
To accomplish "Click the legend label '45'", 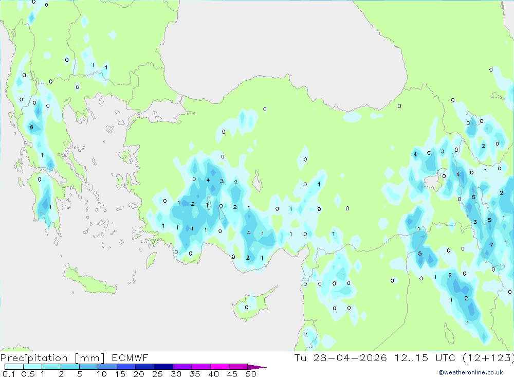I will tap(232, 374).
